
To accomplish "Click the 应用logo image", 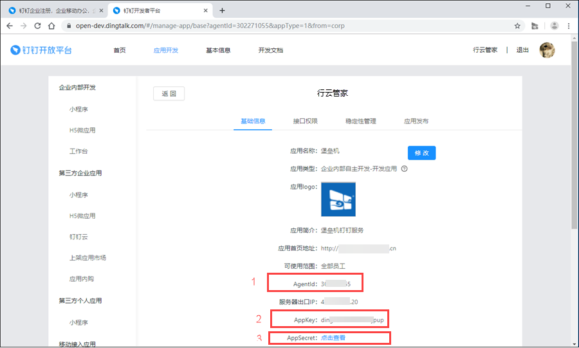I will click(338, 199).
